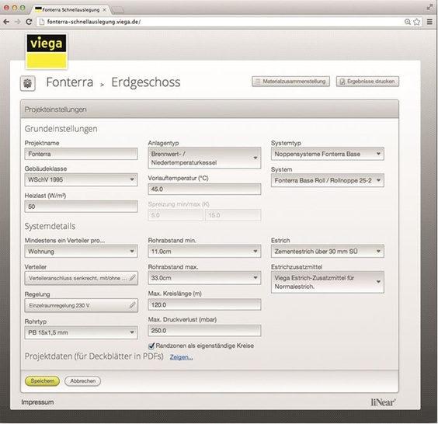
Task: Open Mindestens ein Verteiler pro dropdown
Action: [81, 251]
